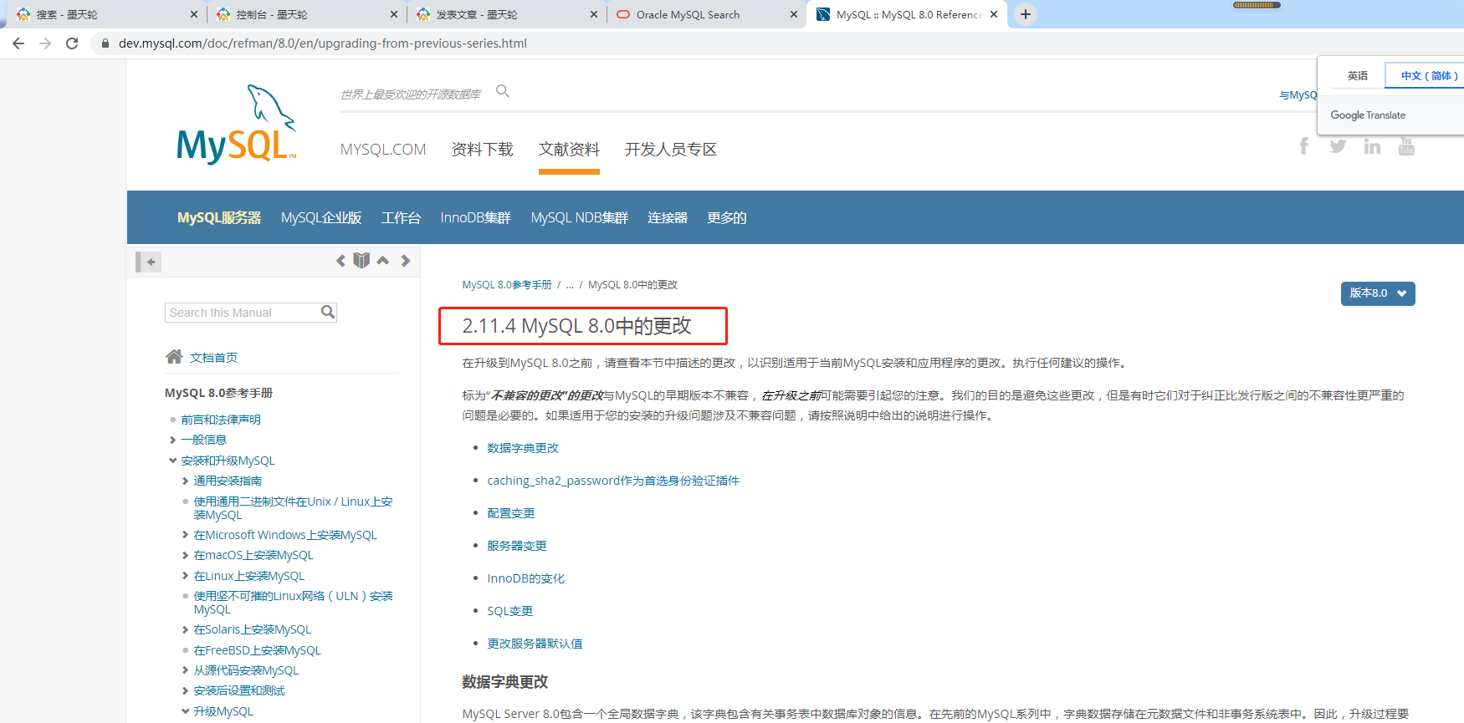Open MySQL LinkedIn page icon

click(x=1372, y=146)
